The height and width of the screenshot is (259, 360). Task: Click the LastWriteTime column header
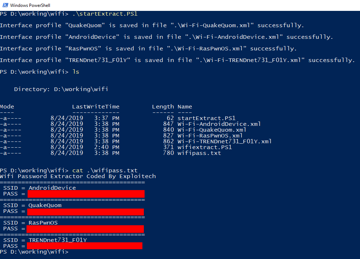(x=96, y=107)
